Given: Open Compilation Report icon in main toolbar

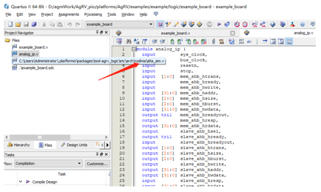Looking at the screenshot, I should tap(273, 24).
